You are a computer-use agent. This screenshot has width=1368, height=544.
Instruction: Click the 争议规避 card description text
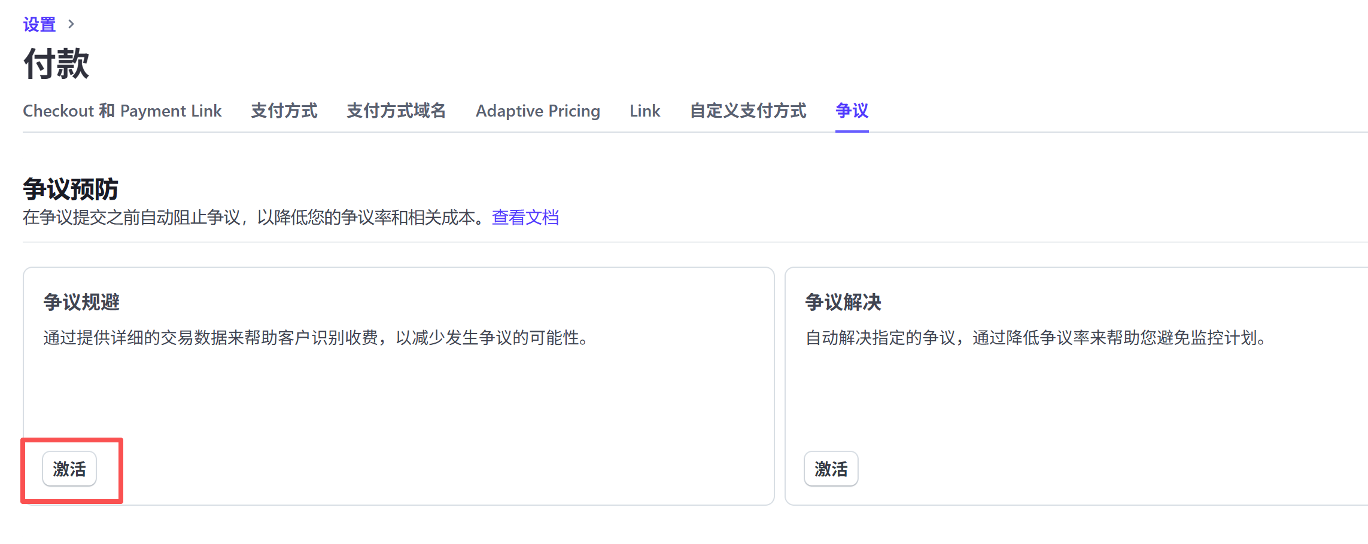pyautogui.click(x=317, y=338)
